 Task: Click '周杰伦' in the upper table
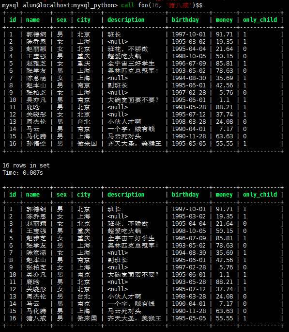pyautogui.click(x=36, y=122)
